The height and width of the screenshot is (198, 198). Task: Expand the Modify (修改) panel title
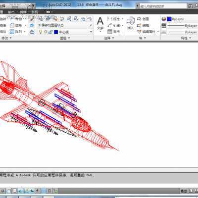[x=6, y=38]
